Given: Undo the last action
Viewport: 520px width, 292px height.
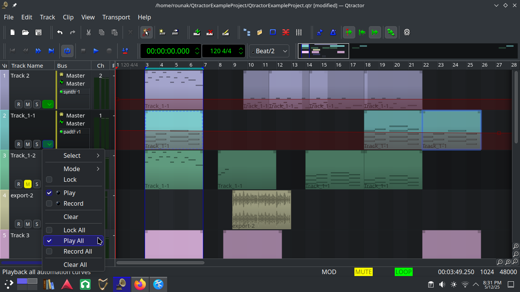Looking at the screenshot, I should 59,32.
